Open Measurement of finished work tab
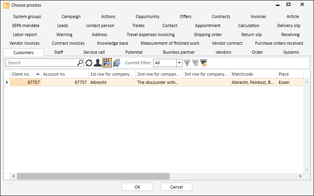The image size is (314, 196). click(170, 43)
